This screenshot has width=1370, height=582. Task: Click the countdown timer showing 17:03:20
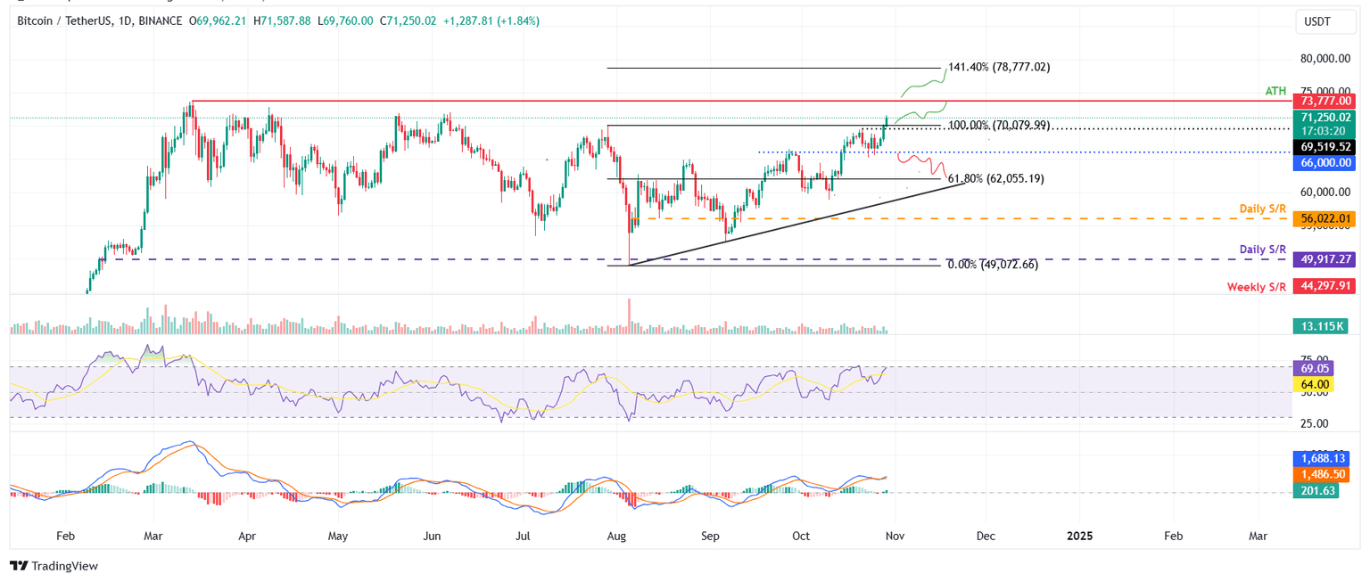(1325, 130)
